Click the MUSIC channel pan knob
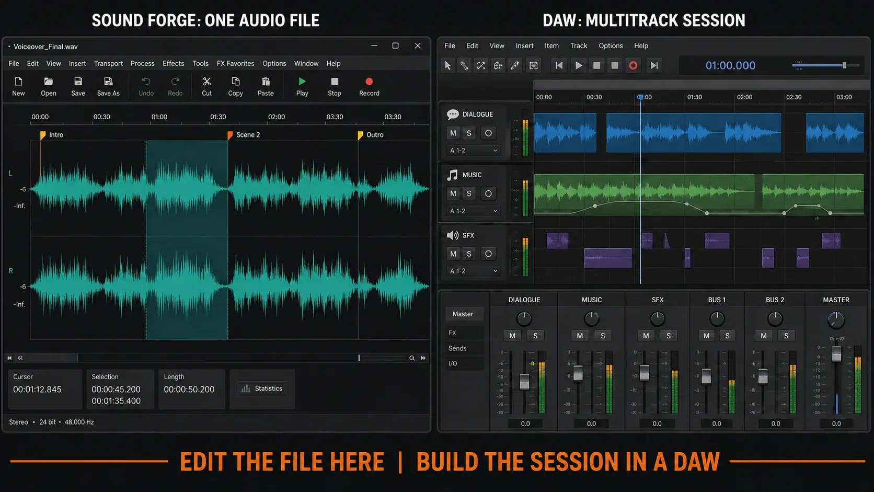Screen dimensions: 874x492 (x=591, y=318)
